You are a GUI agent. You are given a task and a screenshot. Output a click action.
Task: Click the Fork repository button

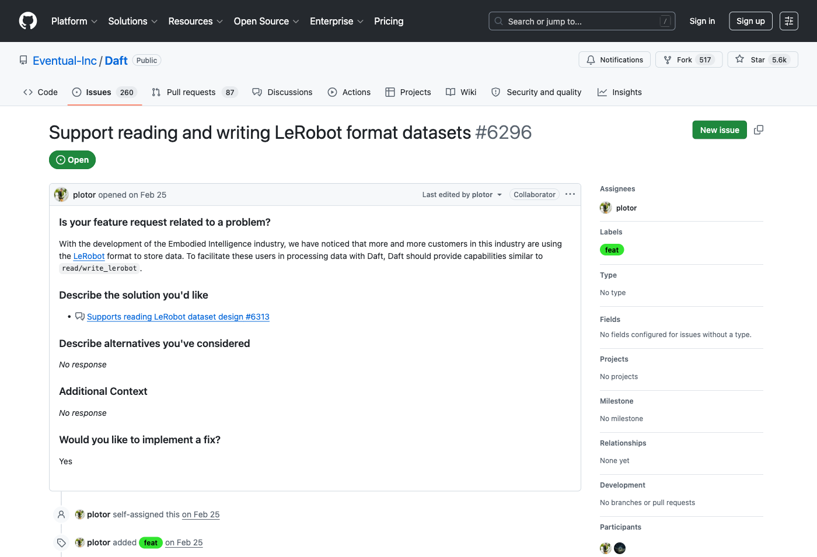[x=689, y=59]
